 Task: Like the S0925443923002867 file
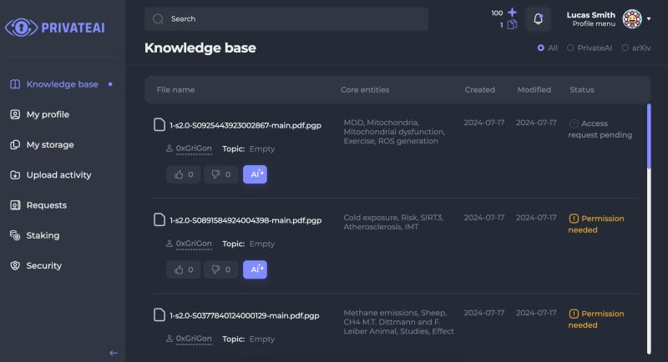(x=184, y=174)
